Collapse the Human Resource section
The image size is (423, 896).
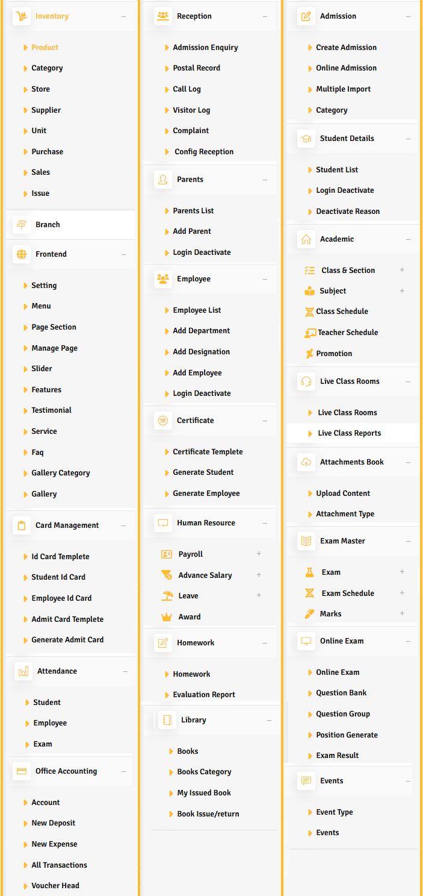265,523
